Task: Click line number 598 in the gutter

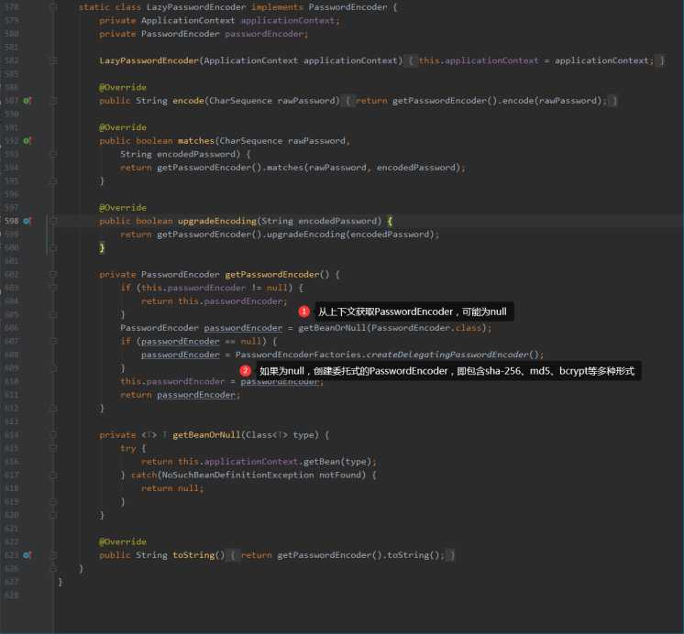Action: click(x=12, y=221)
